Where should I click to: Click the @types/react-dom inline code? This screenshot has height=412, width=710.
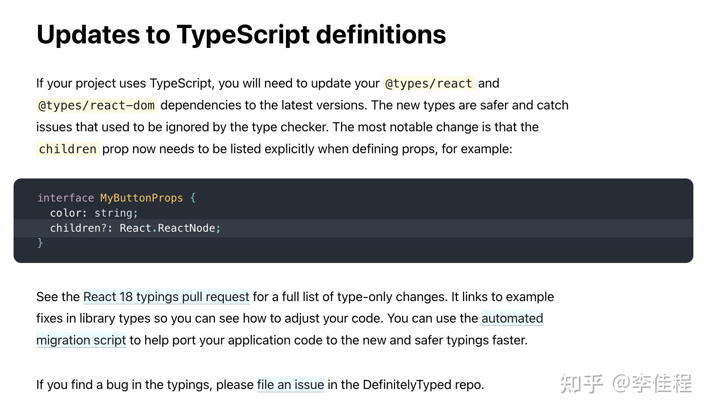point(97,105)
